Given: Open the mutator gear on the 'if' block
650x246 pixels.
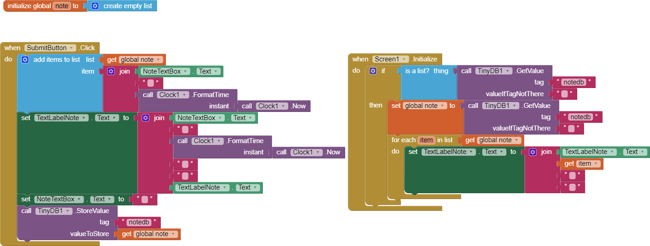Looking at the screenshot, I should [373, 71].
